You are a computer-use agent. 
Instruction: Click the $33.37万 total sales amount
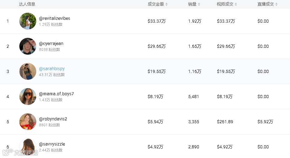point(157,21)
